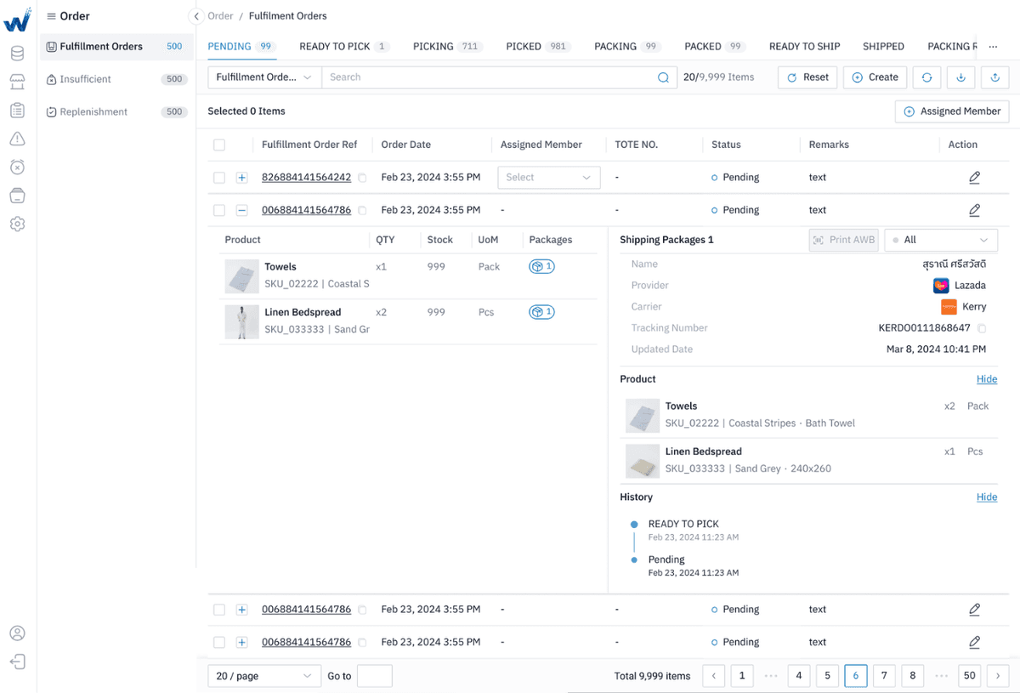This screenshot has width=1020, height=693.
Task: Open the clipboard orders icon in sidebar
Action: click(x=17, y=110)
